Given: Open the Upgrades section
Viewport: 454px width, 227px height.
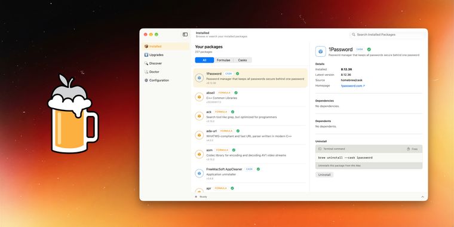Looking at the screenshot, I should point(165,55).
